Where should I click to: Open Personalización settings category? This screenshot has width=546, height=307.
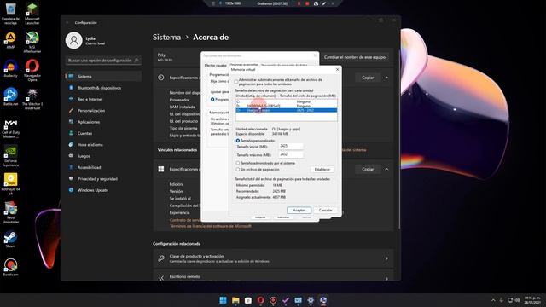tap(103, 111)
